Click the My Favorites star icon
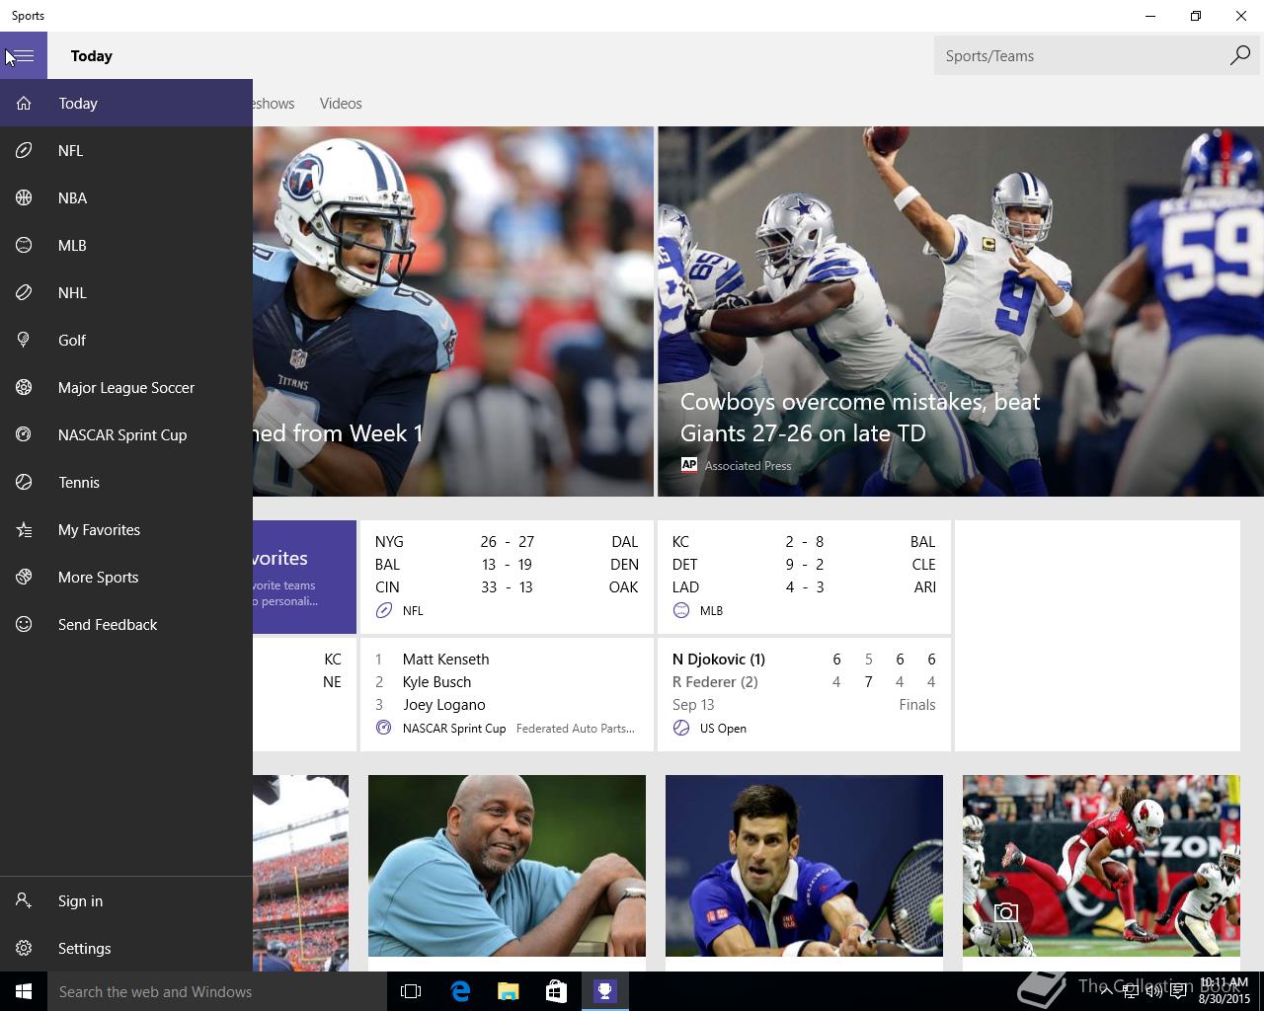The height and width of the screenshot is (1011, 1264). tap(24, 529)
